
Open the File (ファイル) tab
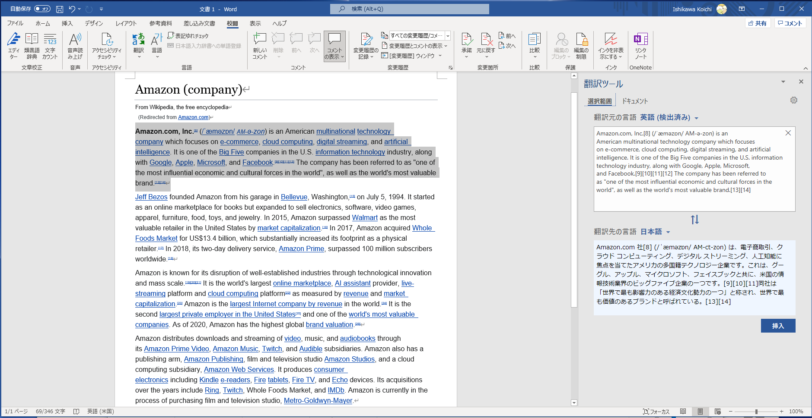(x=15, y=23)
